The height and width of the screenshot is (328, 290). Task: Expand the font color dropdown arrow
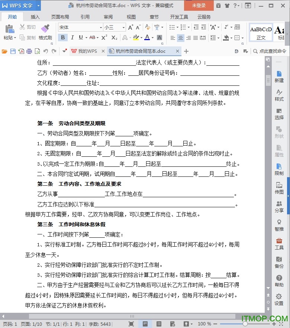(153, 38)
